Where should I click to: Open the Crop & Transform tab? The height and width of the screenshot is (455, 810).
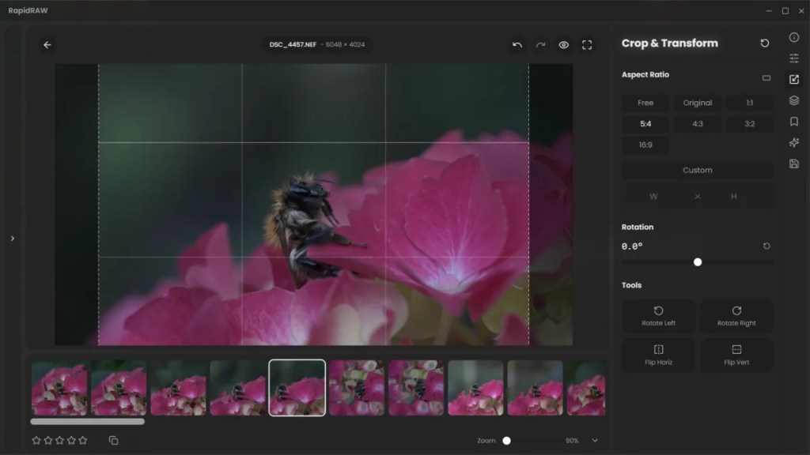793,80
